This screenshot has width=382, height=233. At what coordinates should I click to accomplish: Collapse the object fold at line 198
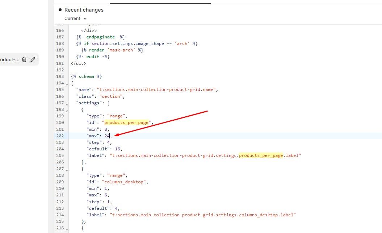point(67,111)
